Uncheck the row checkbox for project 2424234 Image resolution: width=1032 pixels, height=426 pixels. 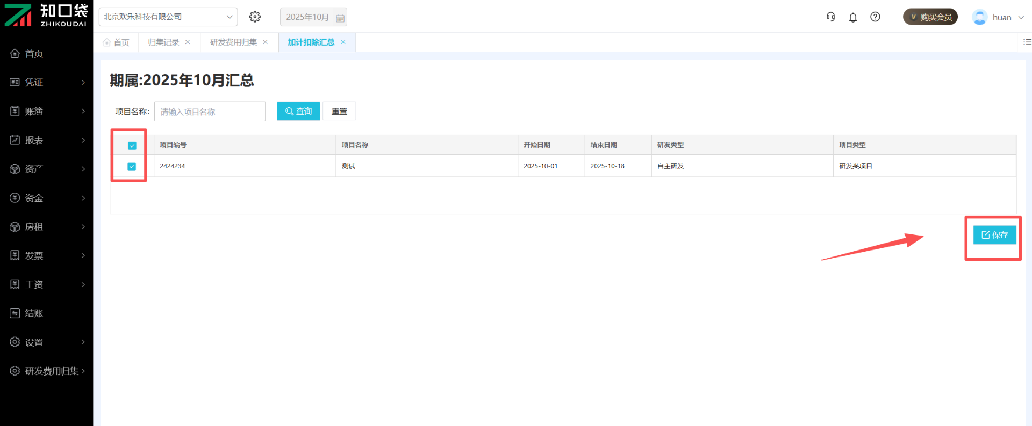pyautogui.click(x=132, y=166)
